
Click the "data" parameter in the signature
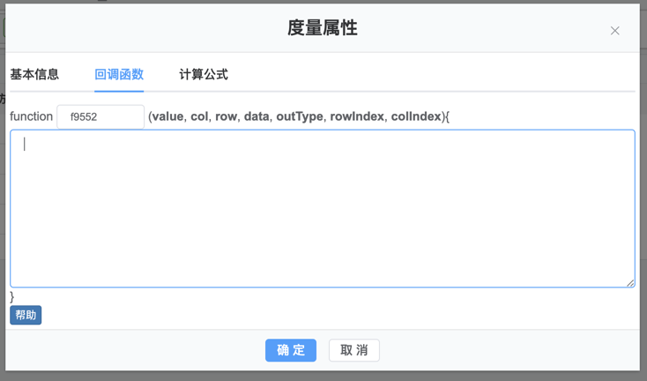click(257, 116)
